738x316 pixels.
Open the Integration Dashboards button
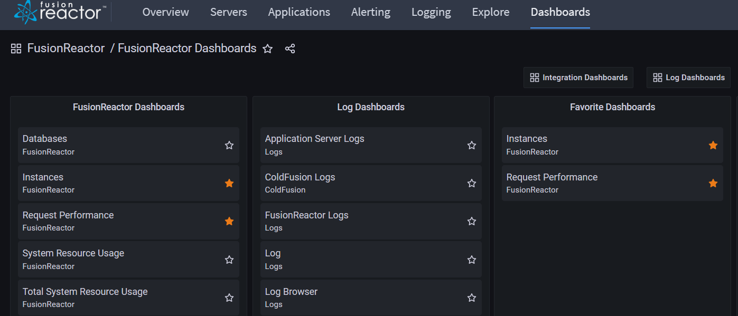pyautogui.click(x=578, y=78)
